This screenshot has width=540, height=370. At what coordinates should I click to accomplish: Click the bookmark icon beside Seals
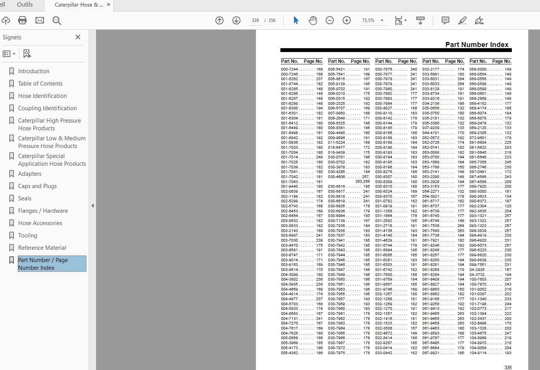click(x=12, y=198)
